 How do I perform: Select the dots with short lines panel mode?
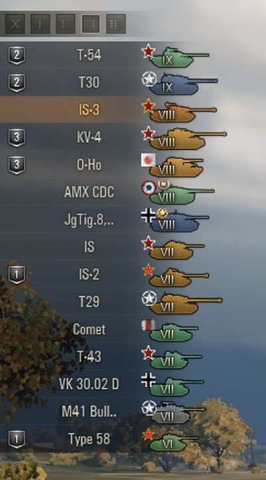(65, 24)
